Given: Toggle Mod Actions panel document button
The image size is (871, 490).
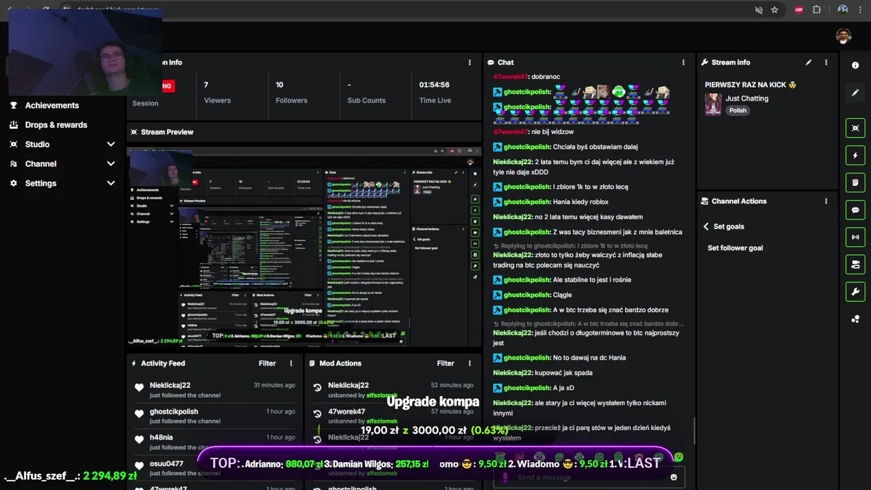Looking at the screenshot, I should pos(855,183).
